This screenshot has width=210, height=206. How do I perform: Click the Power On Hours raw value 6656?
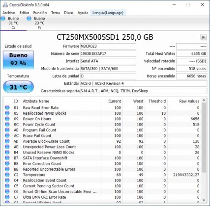pos(195,119)
